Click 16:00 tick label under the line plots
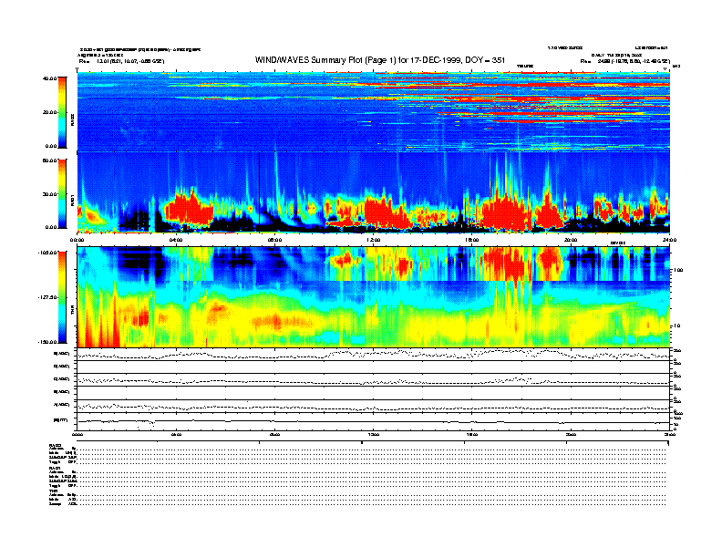 point(471,434)
